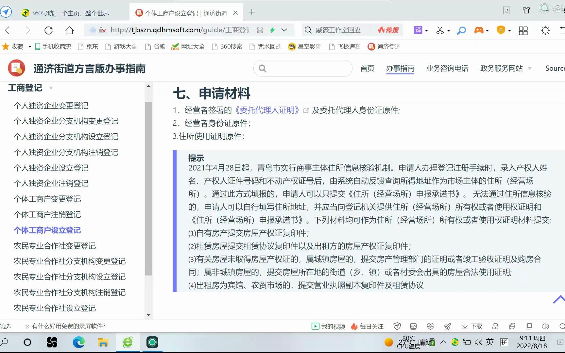565x353 pixels.
Task: Select the screenshot scissors tool
Action: (x=440, y=30)
